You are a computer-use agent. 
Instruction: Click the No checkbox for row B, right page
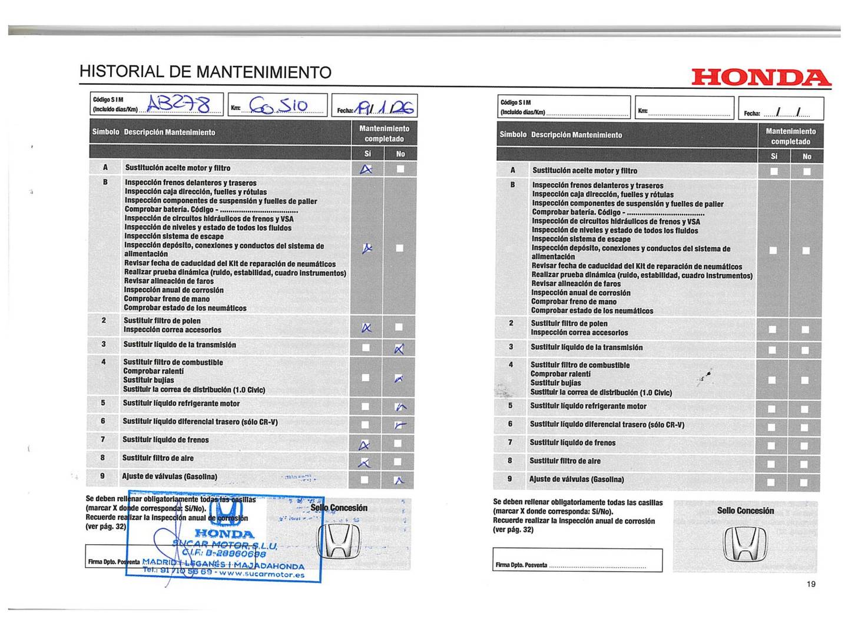point(806,251)
